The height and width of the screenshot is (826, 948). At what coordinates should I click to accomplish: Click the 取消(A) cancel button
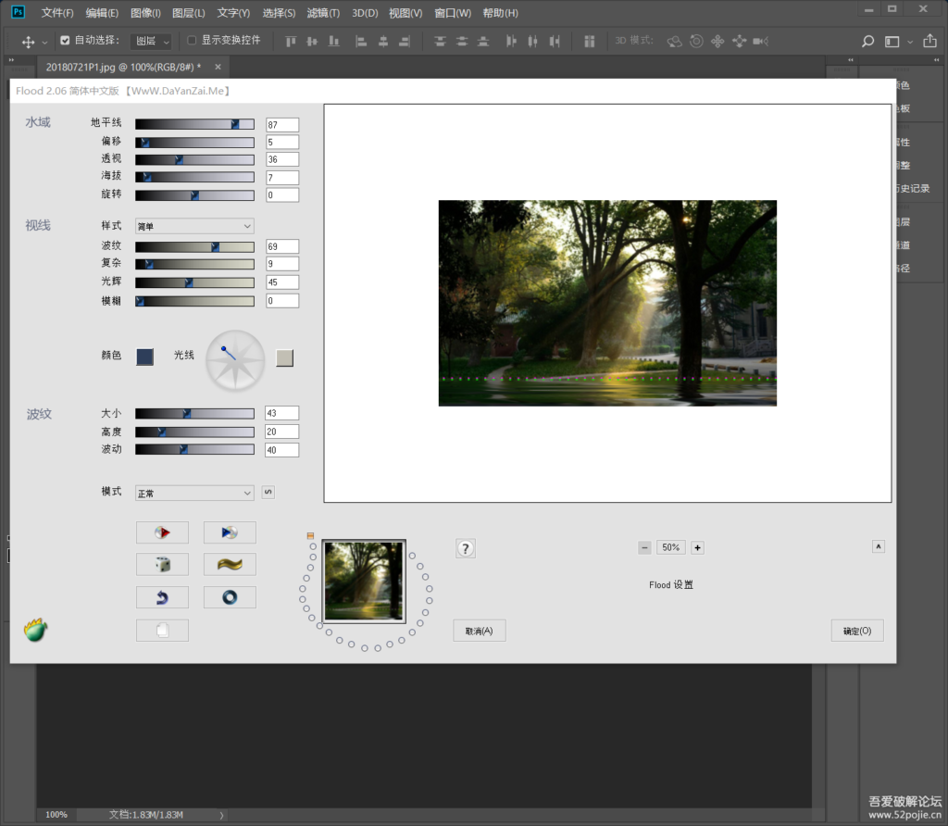point(480,631)
